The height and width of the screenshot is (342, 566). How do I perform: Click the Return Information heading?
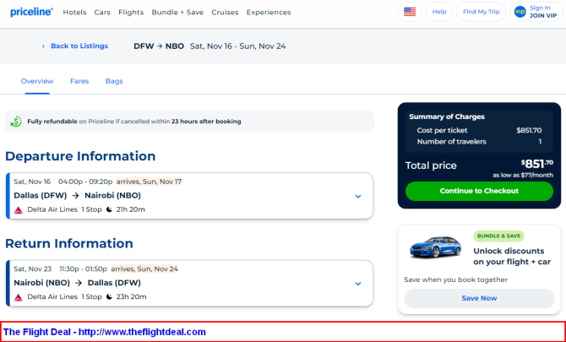tap(69, 243)
